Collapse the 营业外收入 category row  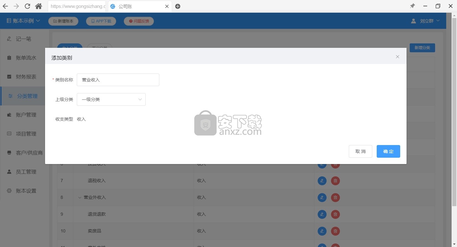pos(80,197)
